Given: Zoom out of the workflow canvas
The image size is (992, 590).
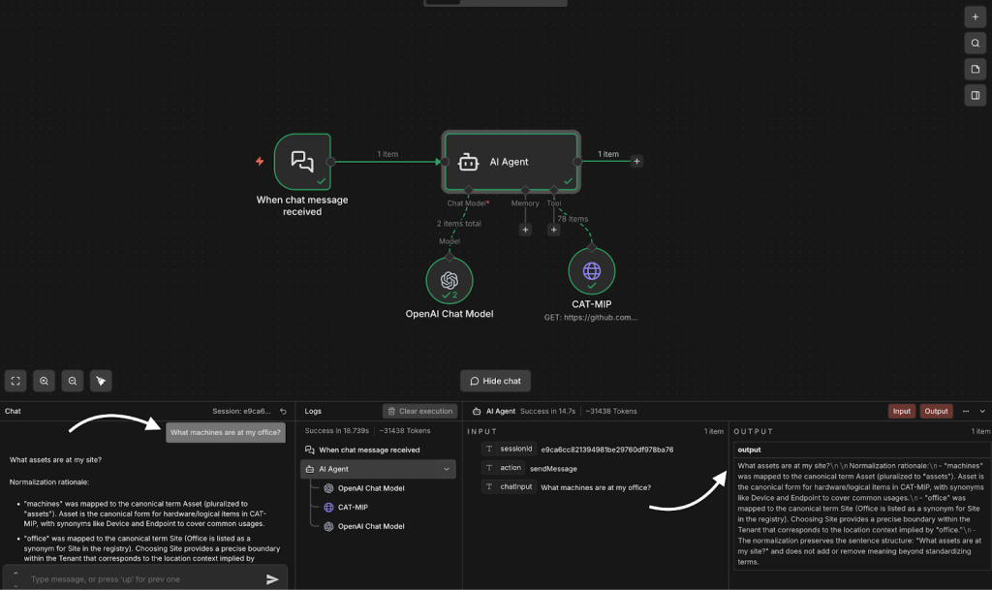Looking at the screenshot, I should pyautogui.click(x=72, y=381).
